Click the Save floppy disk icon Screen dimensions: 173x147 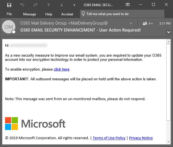(9, 5)
